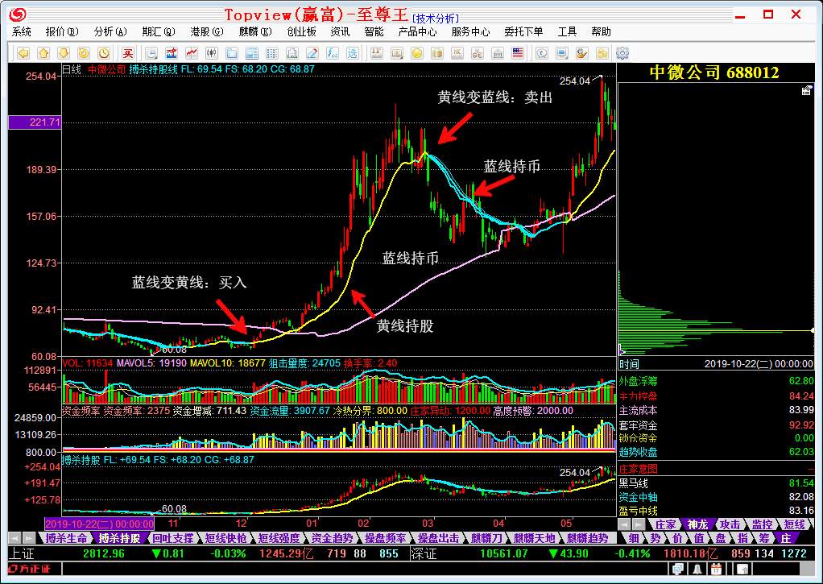The height and width of the screenshot is (584, 823).
Task: Select the 值 tab in side panel
Action: [699, 538]
